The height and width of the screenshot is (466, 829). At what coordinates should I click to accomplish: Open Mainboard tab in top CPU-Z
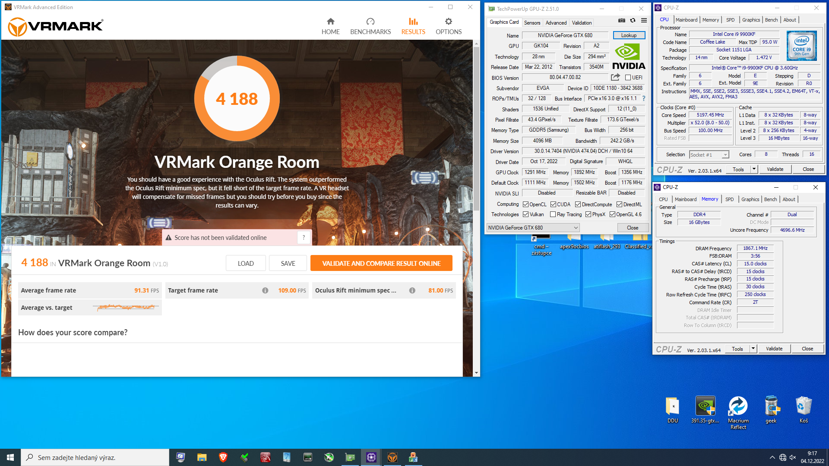(686, 20)
